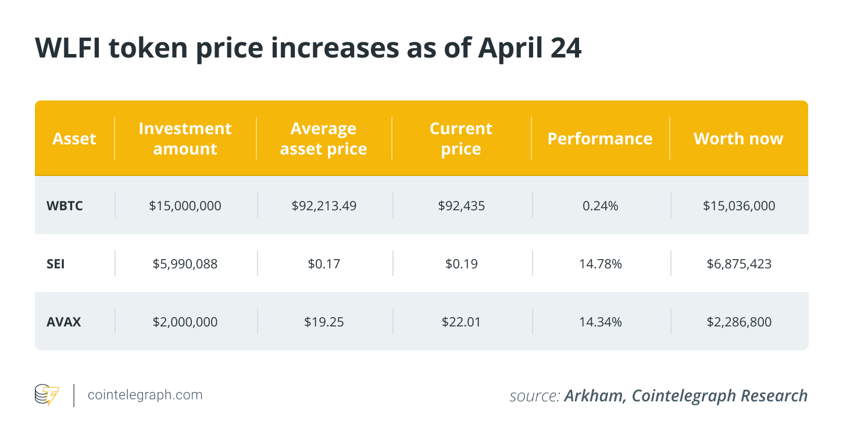Click the Current price column header
This screenshot has width=843, height=442.
click(461, 139)
